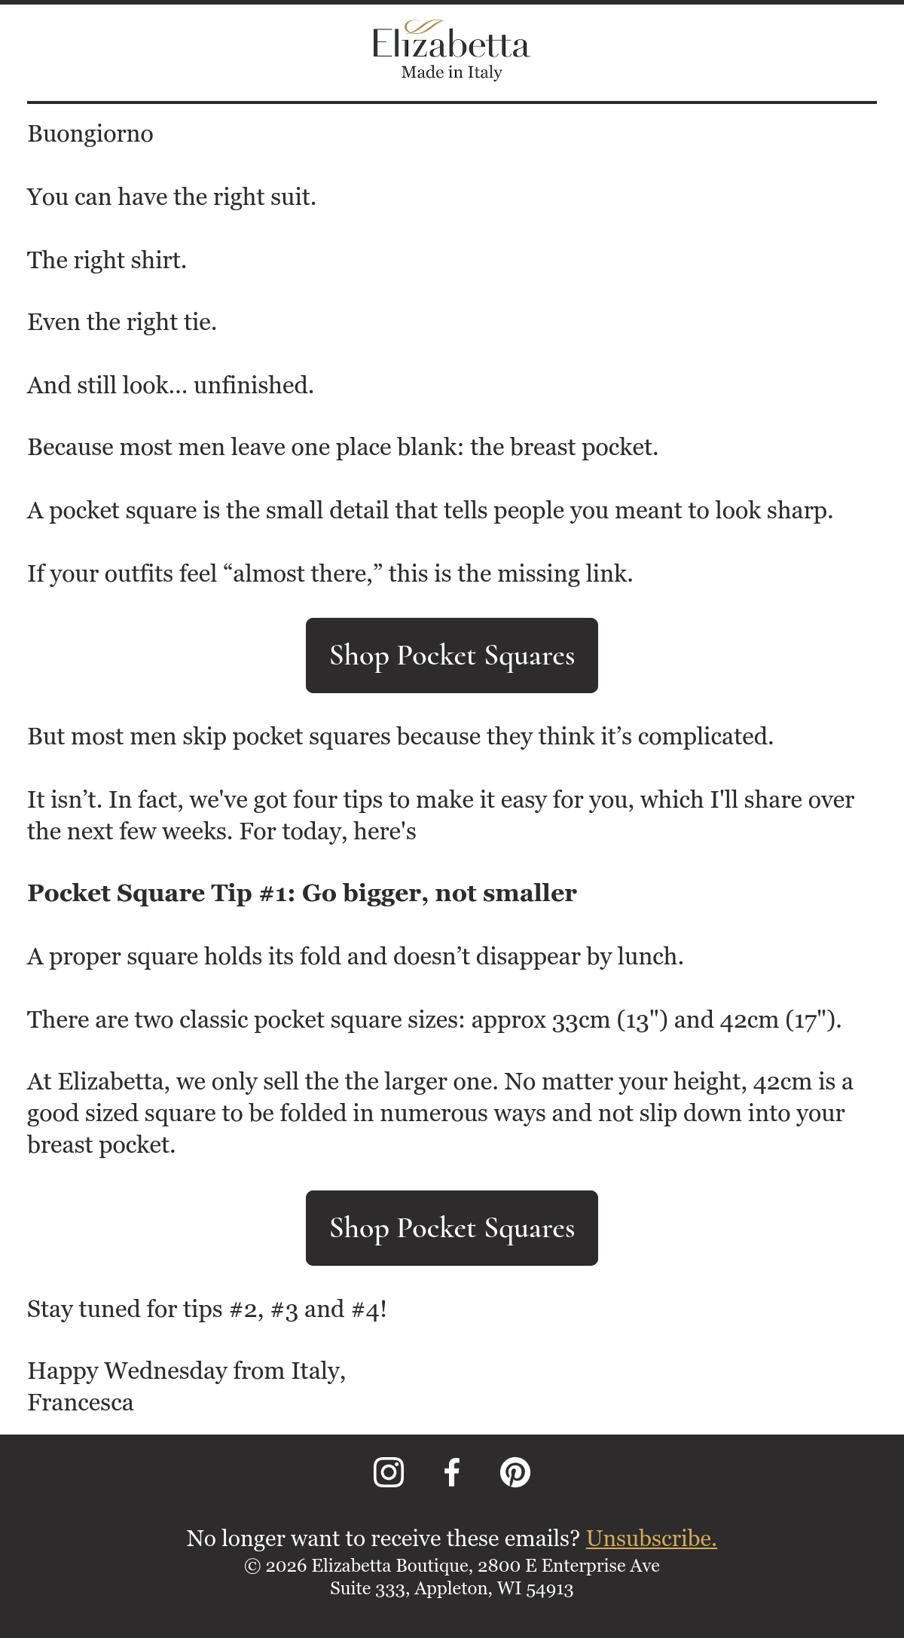Screen dimensions: 904x1638
Task: Click the 'Pocket Square Tip #1' bold heading
Action: pos(302,893)
